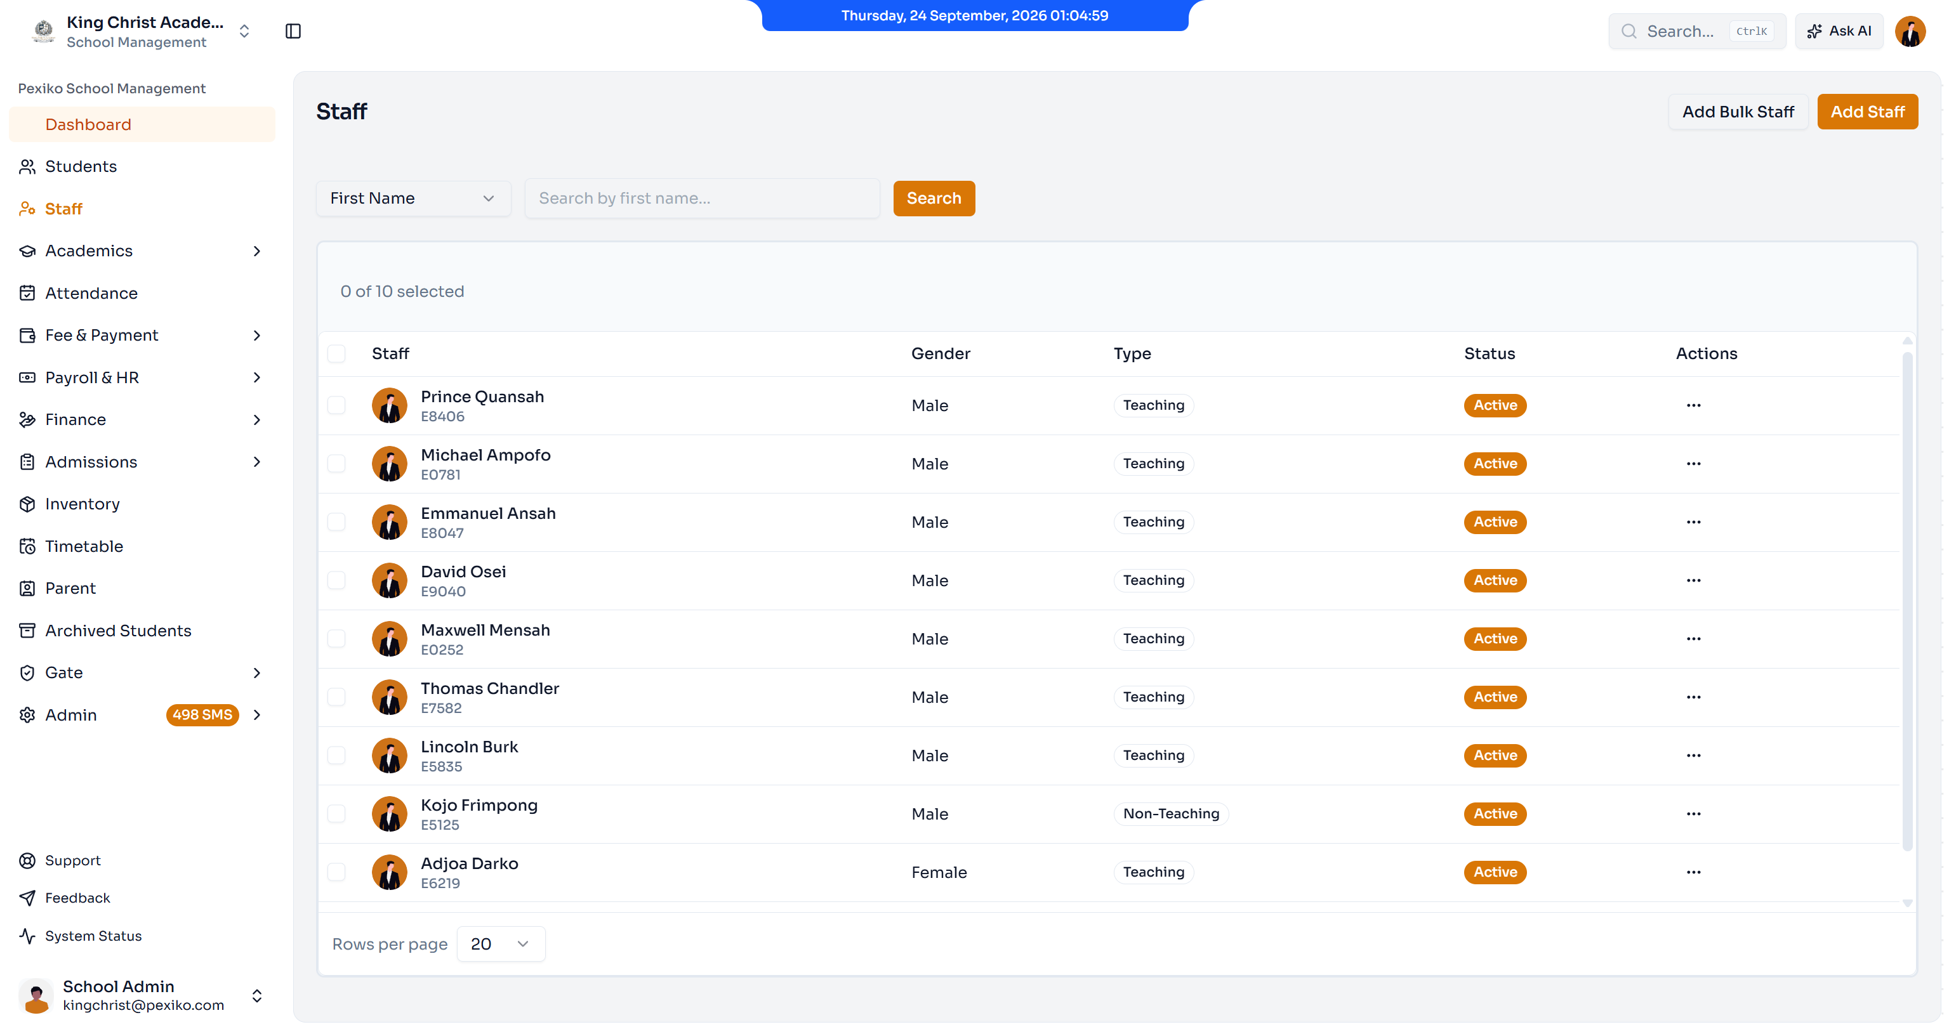Tick the select-all checkbox in table header

pyautogui.click(x=337, y=353)
